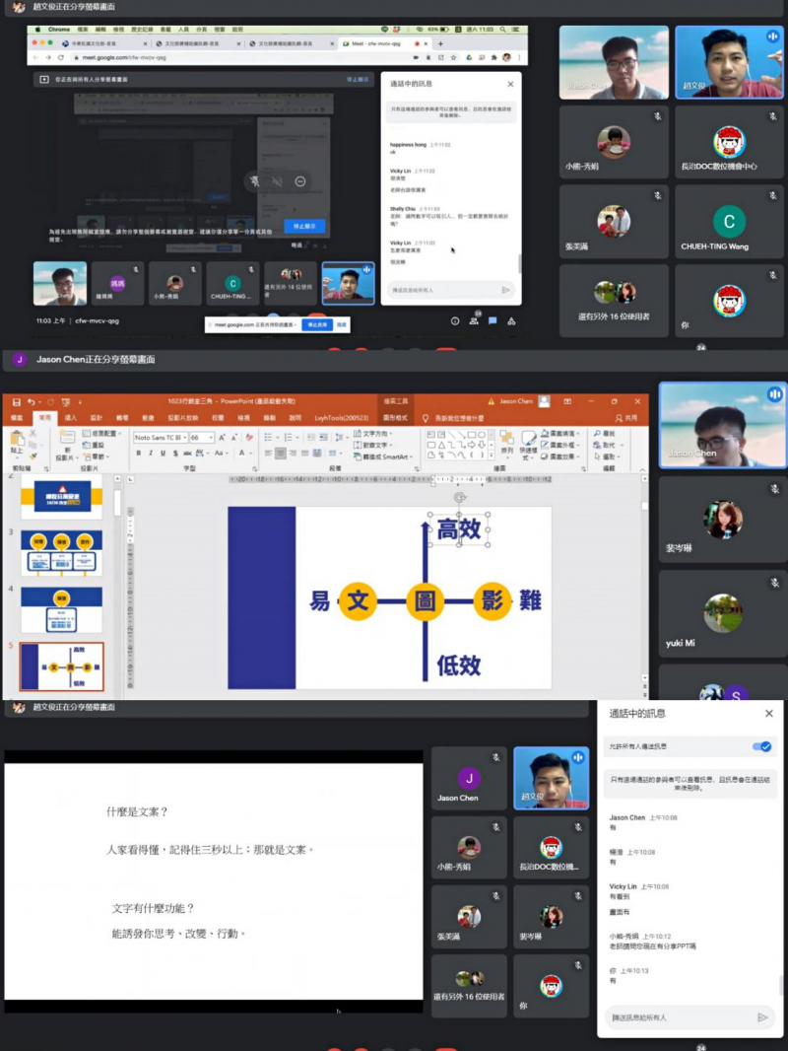This screenshot has height=1051, width=788.
Task: Click the PowerPoint Save icon in title bar
Action: tap(16, 401)
